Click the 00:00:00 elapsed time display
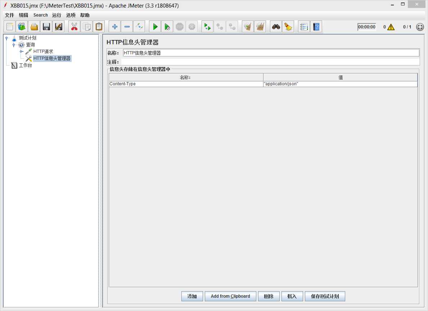 click(366, 27)
